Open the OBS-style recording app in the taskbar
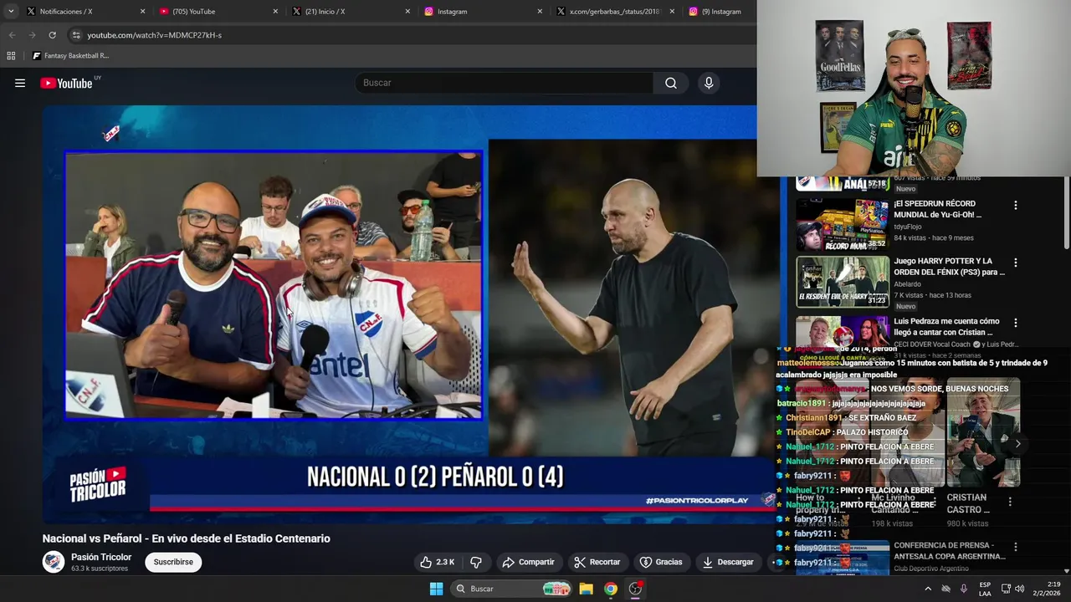 (x=636, y=589)
